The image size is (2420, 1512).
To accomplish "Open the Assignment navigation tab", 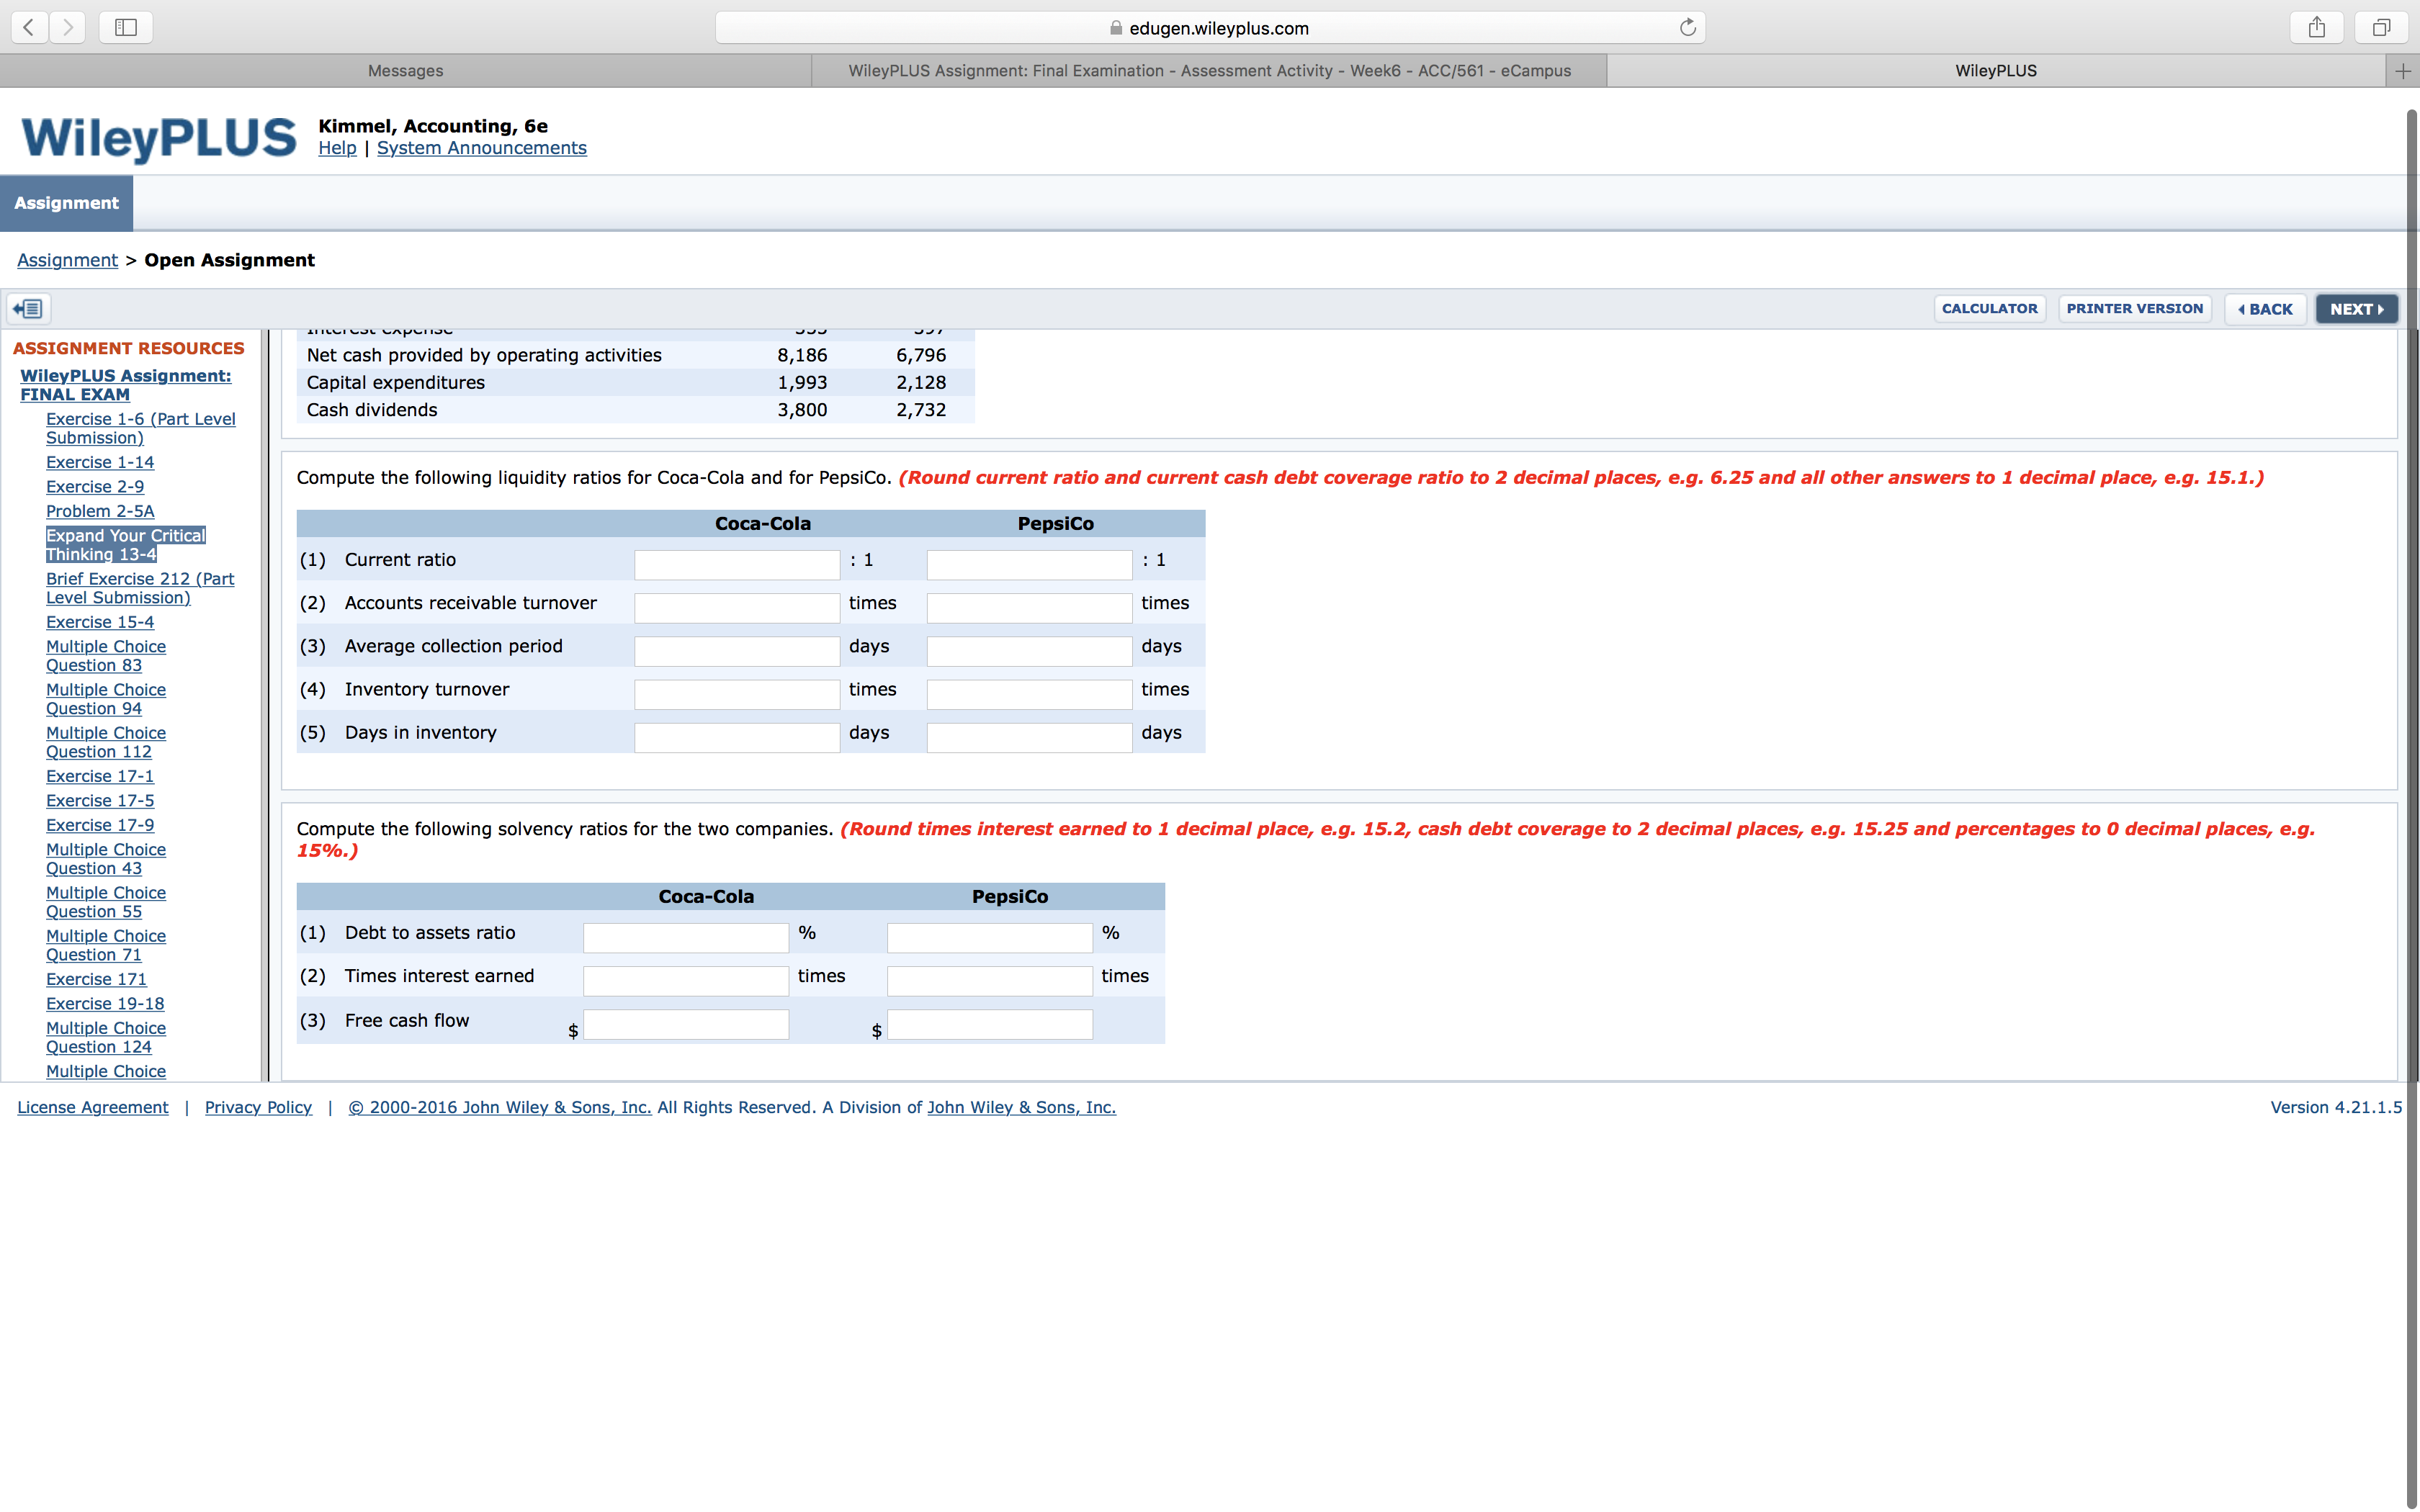I will click(66, 203).
